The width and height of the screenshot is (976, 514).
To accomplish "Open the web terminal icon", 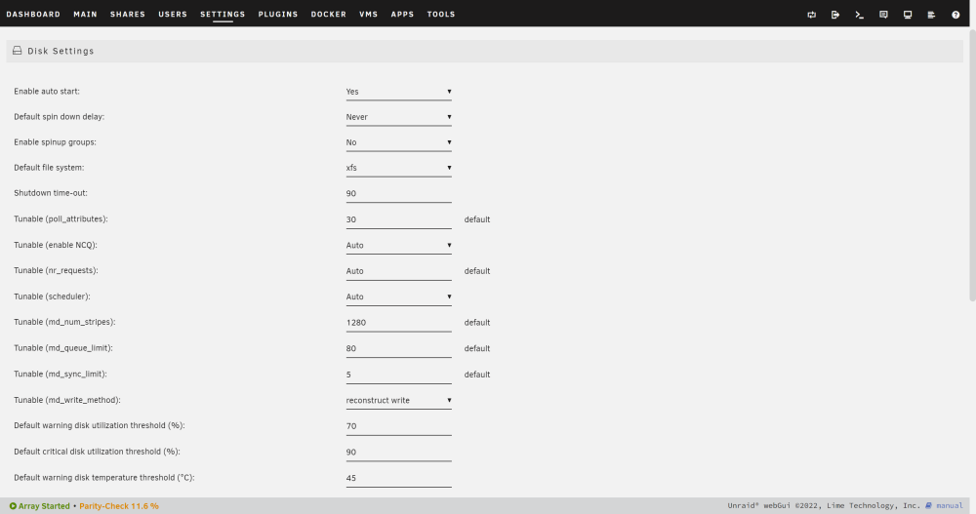I will pyautogui.click(x=859, y=15).
